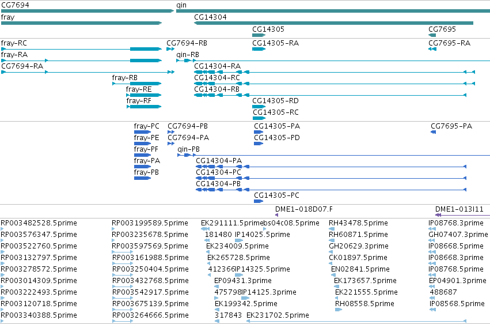Screen dimensions: 490x324
Task: Click CG14304-PC protein label
Action: pyautogui.click(x=218, y=172)
